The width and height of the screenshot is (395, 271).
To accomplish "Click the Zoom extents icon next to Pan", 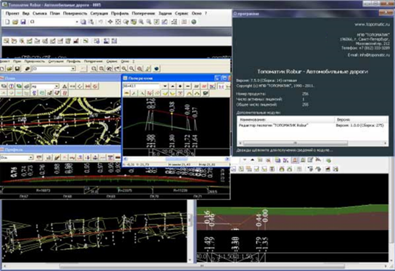I will click(118, 22).
